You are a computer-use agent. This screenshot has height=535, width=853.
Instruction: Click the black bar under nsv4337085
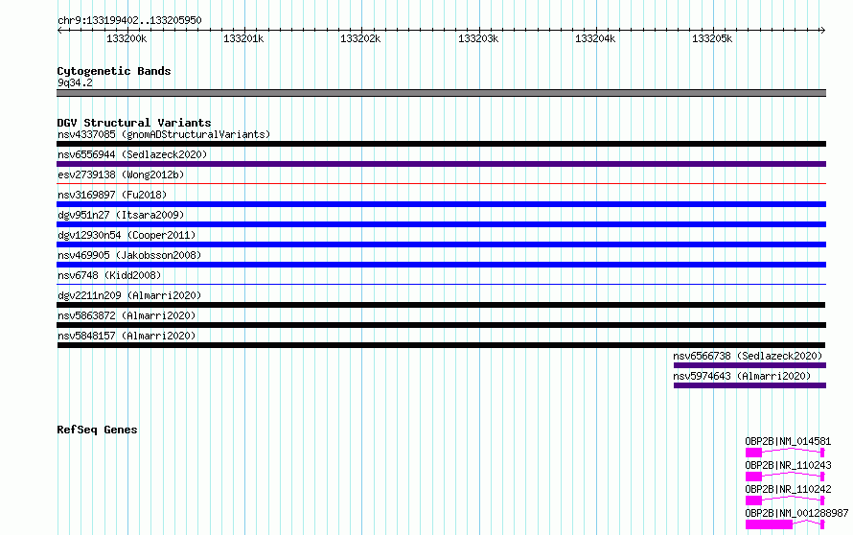(441, 144)
